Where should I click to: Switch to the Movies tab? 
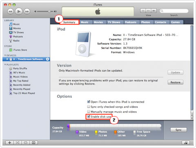pos(98,22)
